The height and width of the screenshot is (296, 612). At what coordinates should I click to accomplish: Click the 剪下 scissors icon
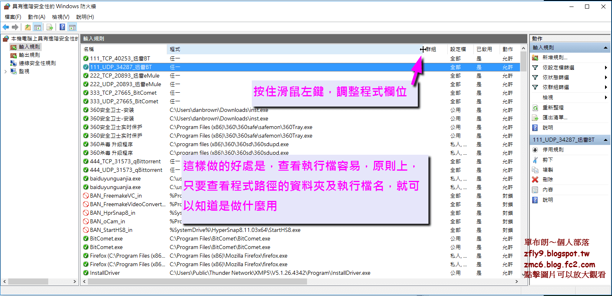535,160
